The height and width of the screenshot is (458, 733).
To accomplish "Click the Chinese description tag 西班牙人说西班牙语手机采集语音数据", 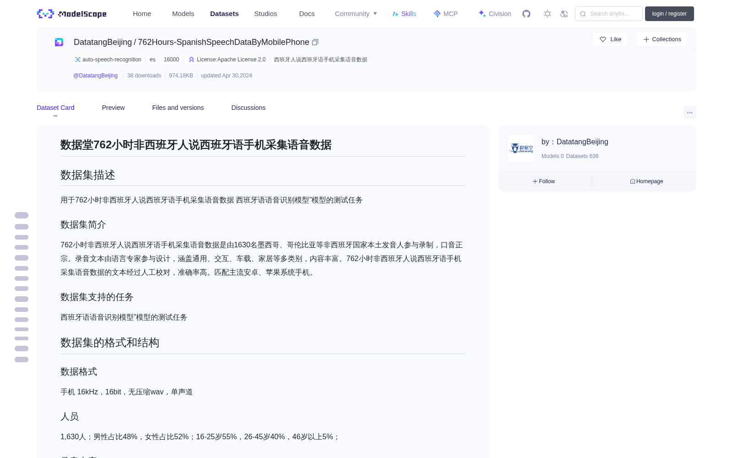I will [321, 60].
